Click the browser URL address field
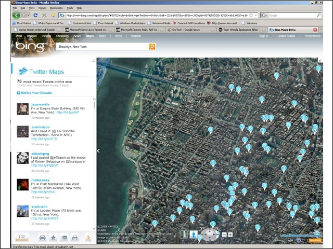This screenshot has height=249, width=333. pos(157,15)
